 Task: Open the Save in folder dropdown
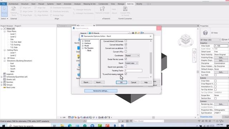[x=109, y=33]
